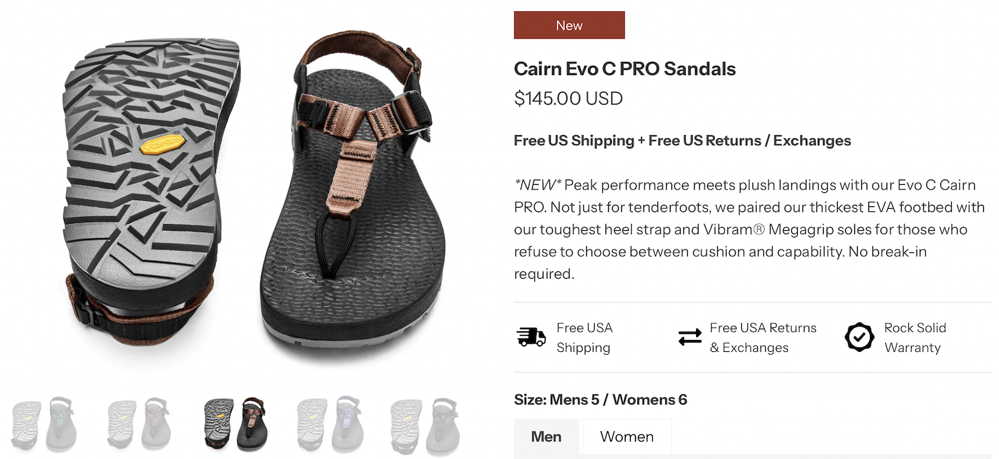The image size is (999, 459).
Task: Click the "Size: Mens 5 / Womens 6" label
Action: click(600, 400)
